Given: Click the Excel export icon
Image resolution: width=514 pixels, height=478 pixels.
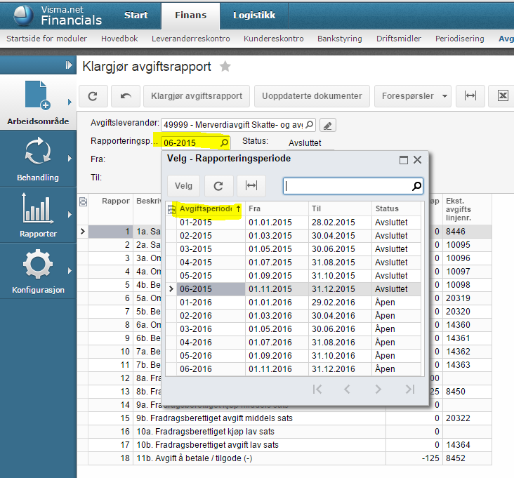Looking at the screenshot, I should 503,96.
